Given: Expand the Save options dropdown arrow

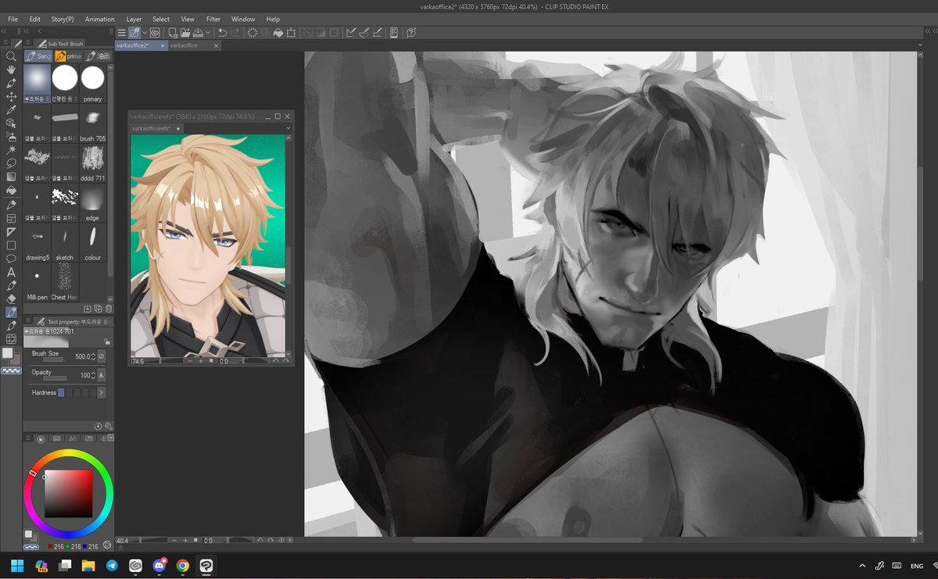Looking at the screenshot, I should click(x=207, y=33).
